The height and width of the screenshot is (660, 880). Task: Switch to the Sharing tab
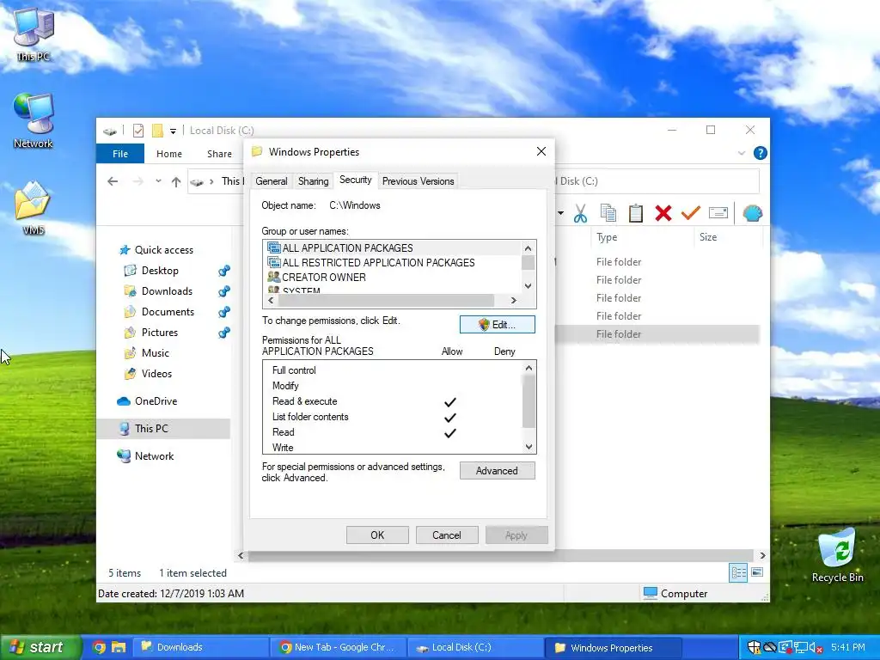tap(313, 181)
